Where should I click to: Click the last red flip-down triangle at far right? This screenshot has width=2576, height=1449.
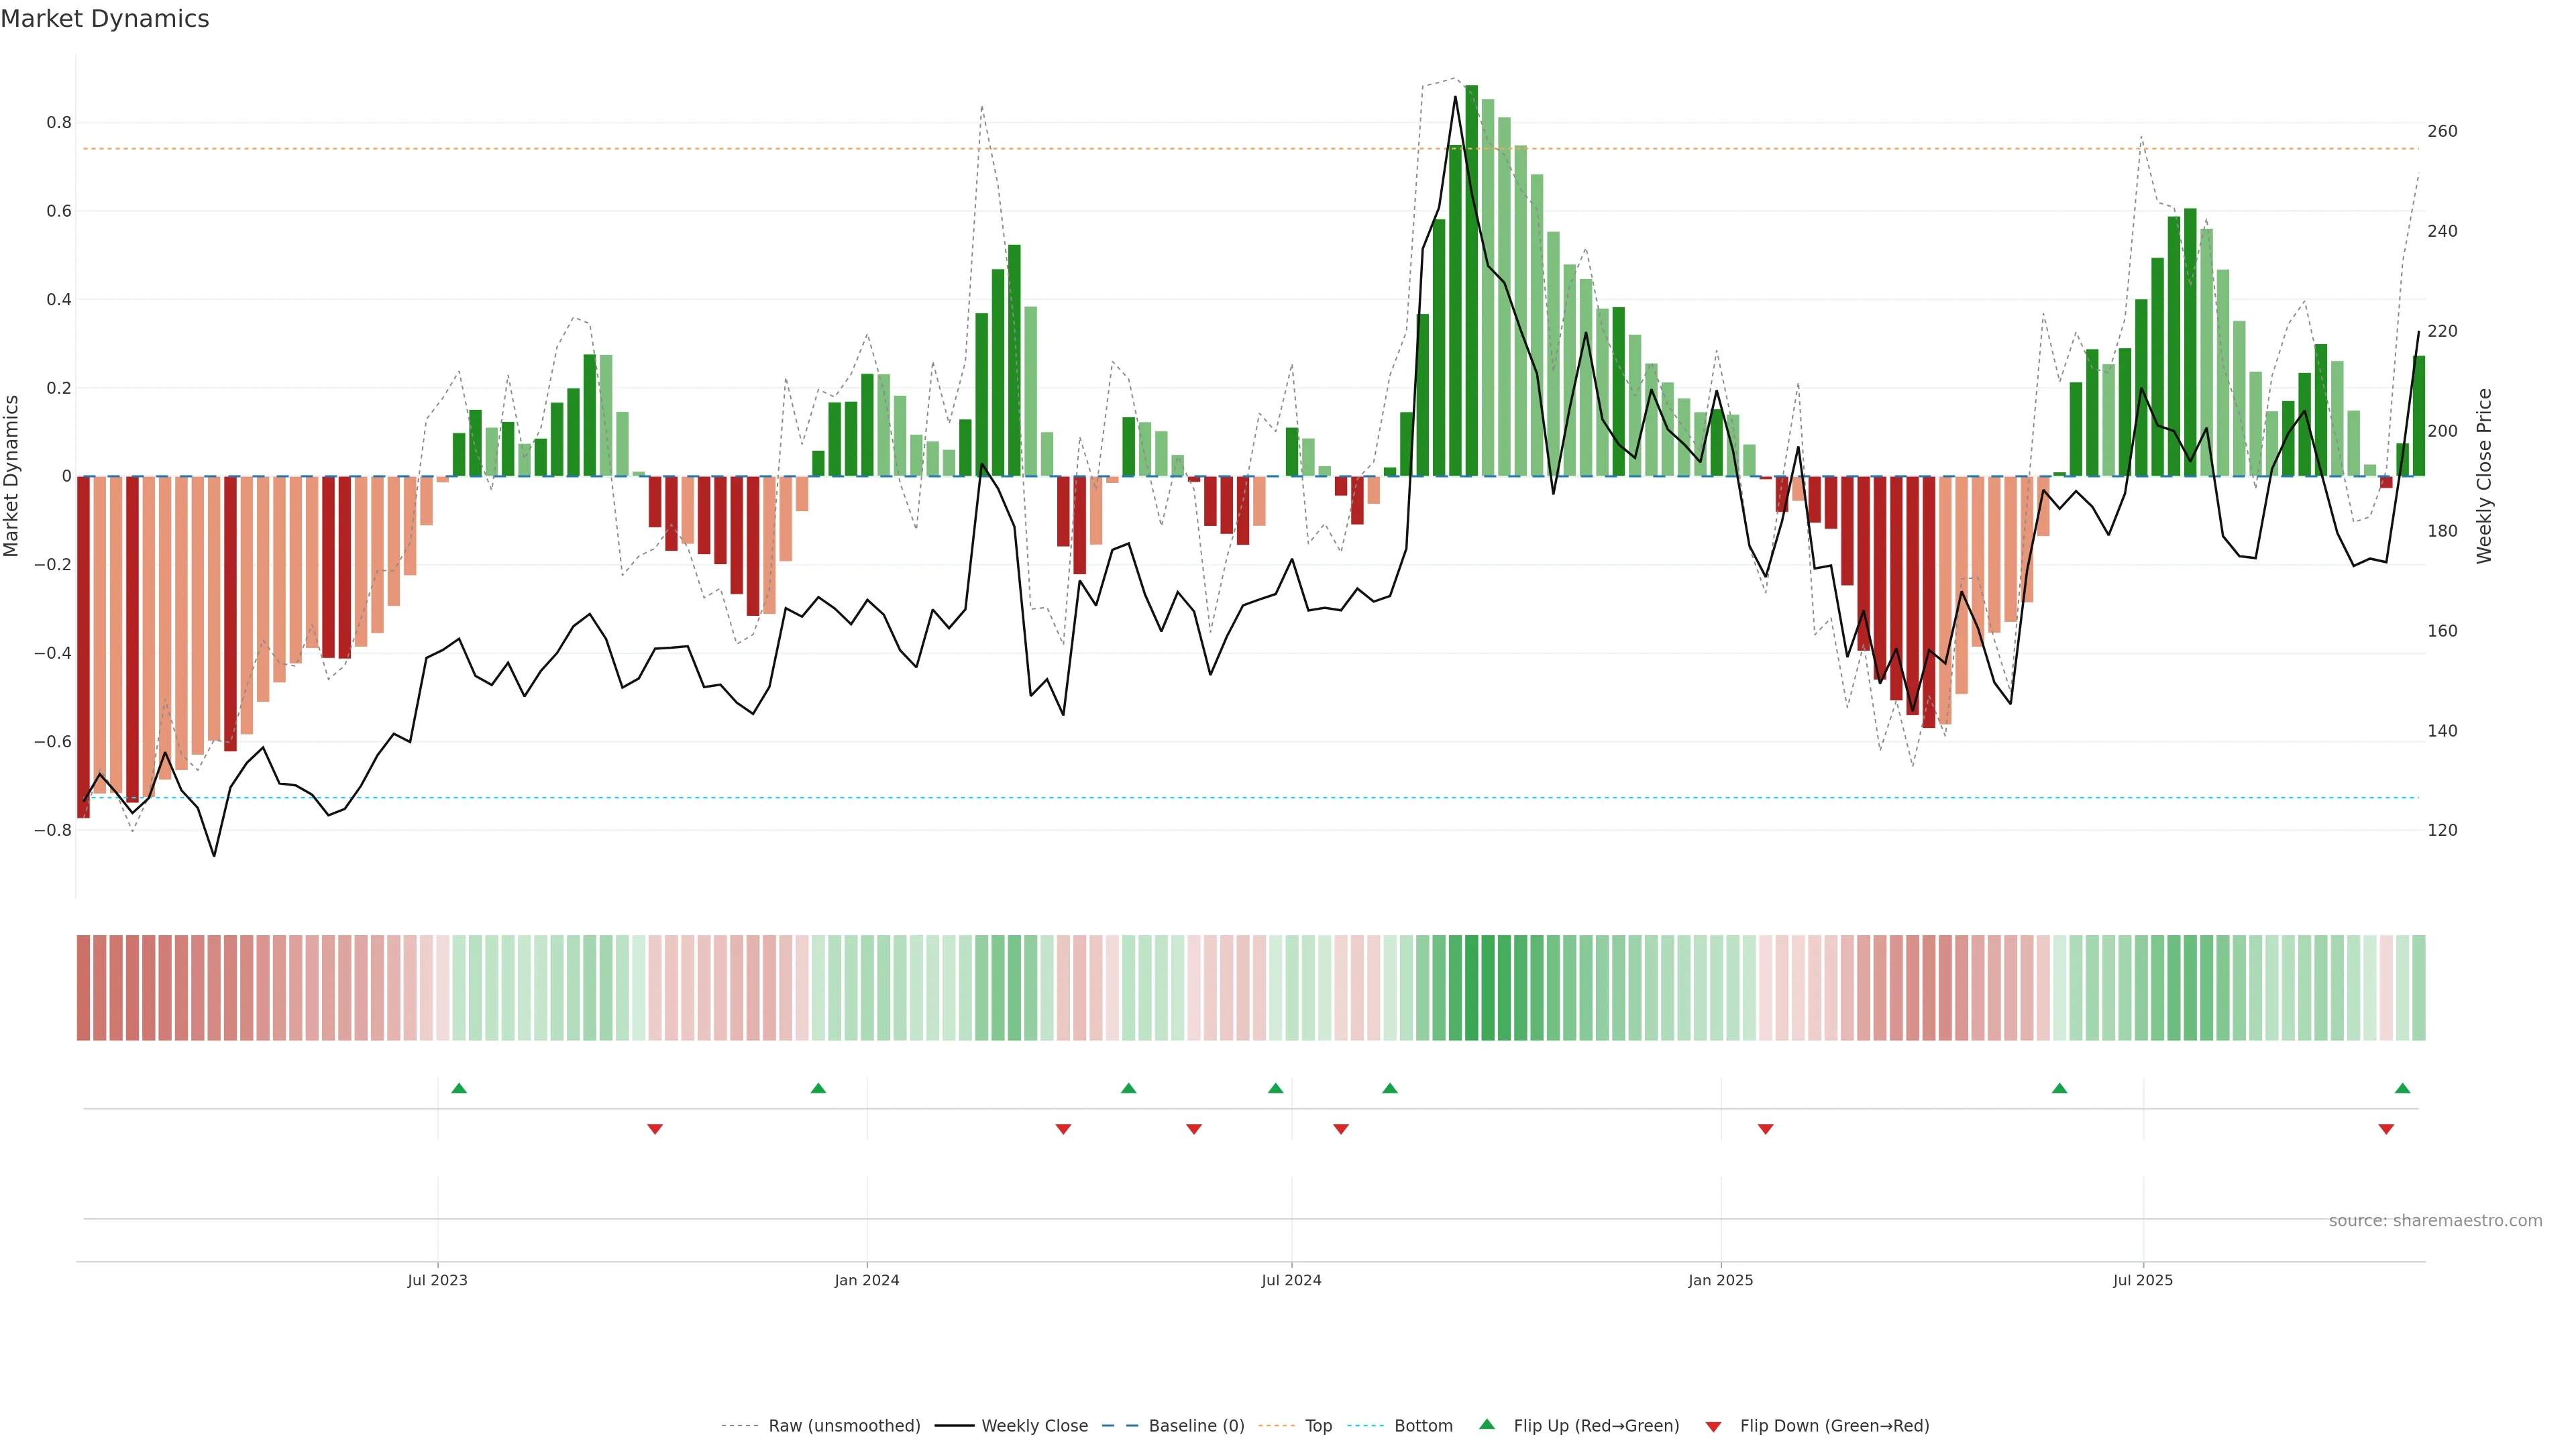point(2386,1129)
